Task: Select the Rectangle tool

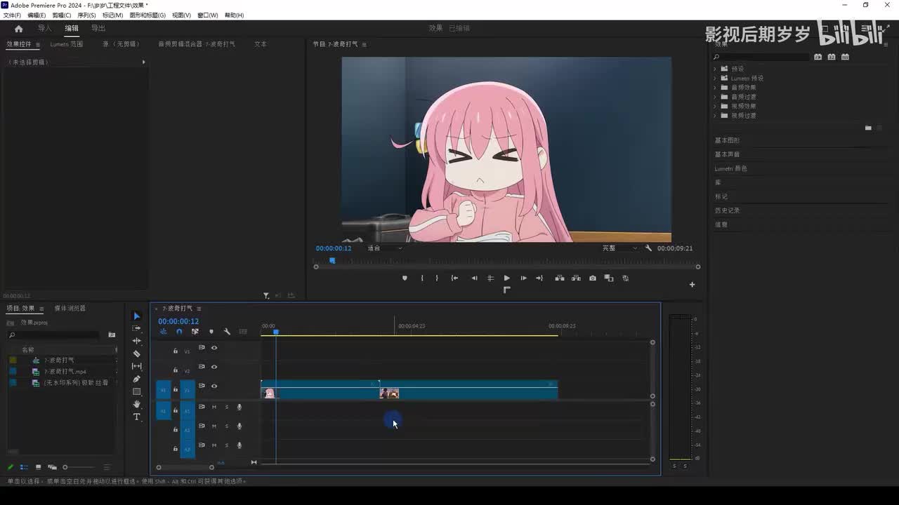Action: point(136,391)
